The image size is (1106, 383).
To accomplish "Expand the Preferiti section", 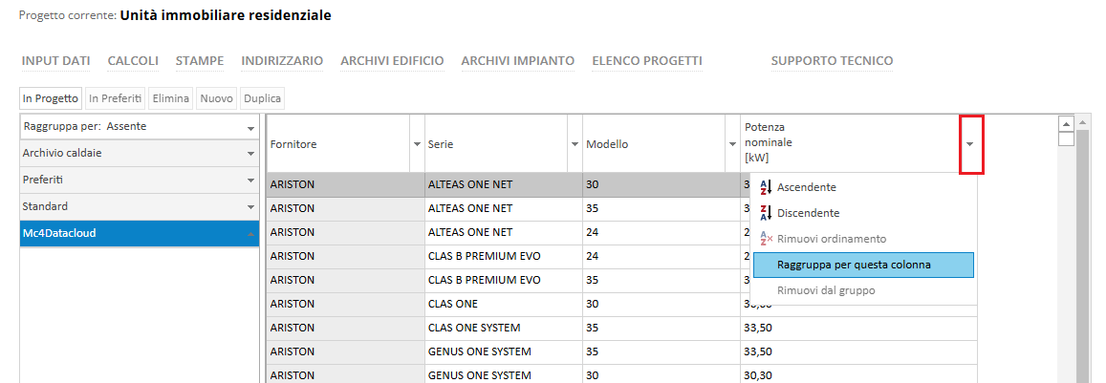I will click(250, 180).
